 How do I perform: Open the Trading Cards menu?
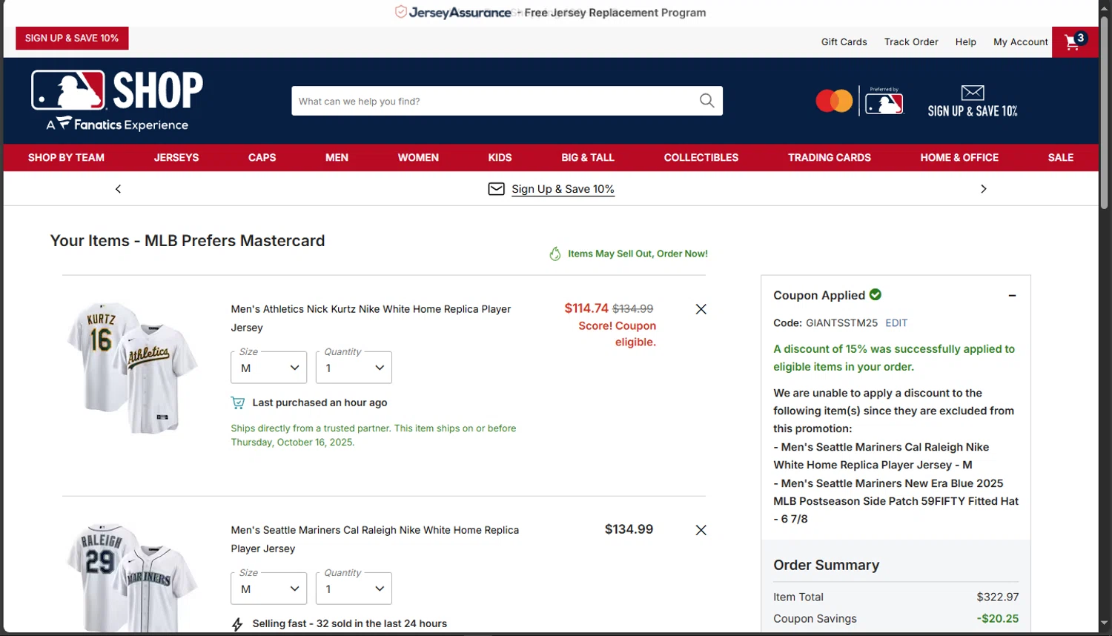(830, 157)
